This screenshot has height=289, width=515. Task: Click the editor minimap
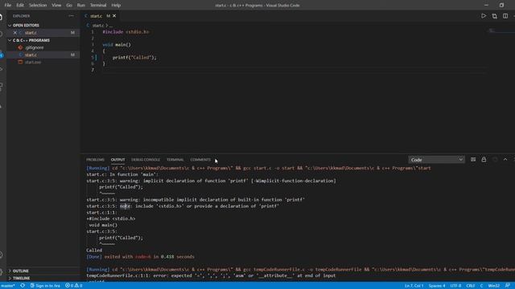(x=501, y=31)
